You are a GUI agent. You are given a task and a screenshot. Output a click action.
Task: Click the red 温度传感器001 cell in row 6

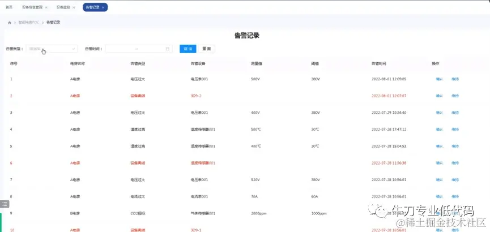203,163
